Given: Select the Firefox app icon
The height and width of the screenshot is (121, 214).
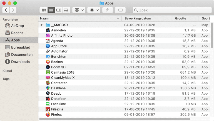Looking at the screenshot, I should point(48,114).
